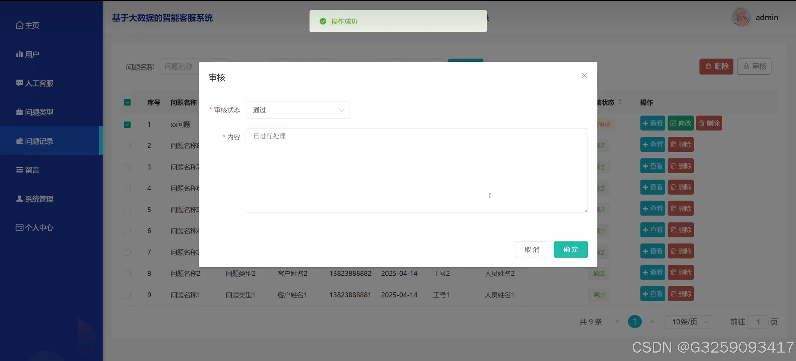Click the chevron arrow of 审核状态 select
Viewport: 796px width, 361px height.
click(341, 110)
